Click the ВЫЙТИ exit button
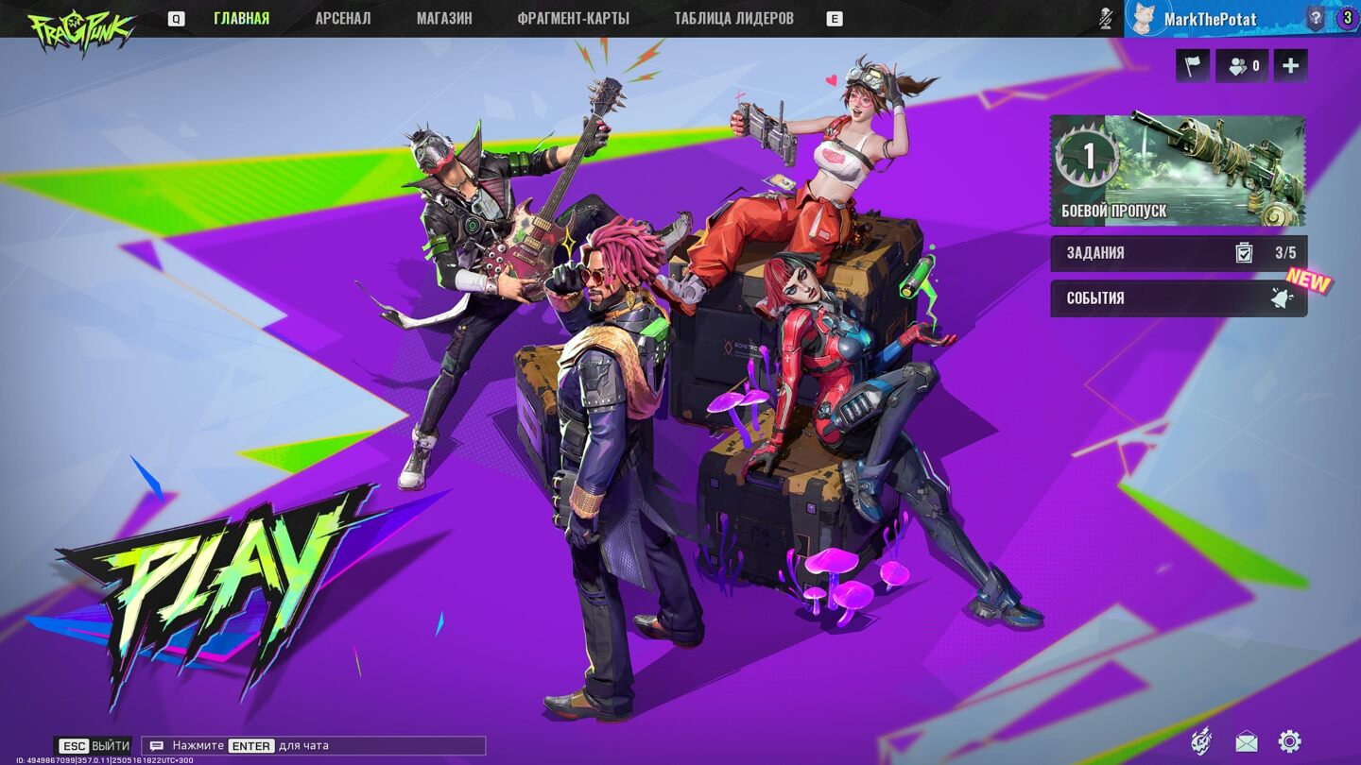The height and width of the screenshot is (765, 1361). pos(94,746)
